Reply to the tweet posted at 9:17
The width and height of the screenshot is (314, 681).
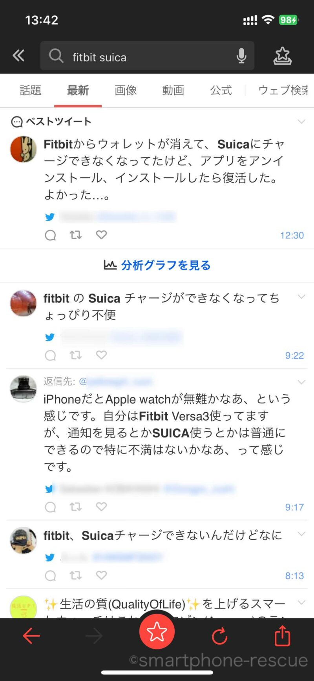(50, 507)
